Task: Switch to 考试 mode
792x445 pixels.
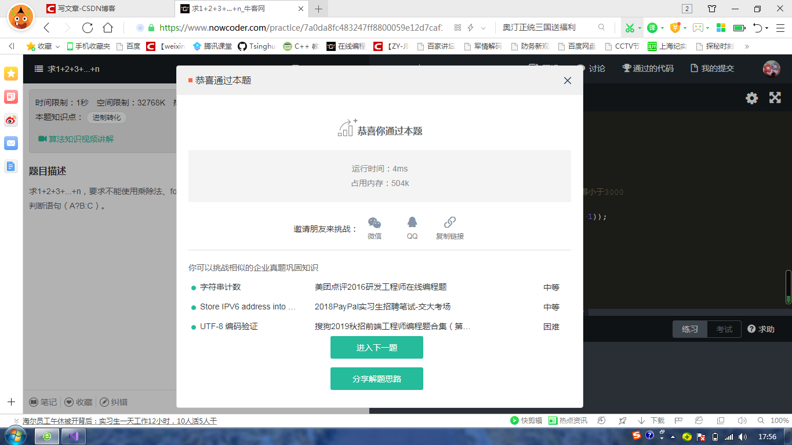Action: click(x=724, y=329)
